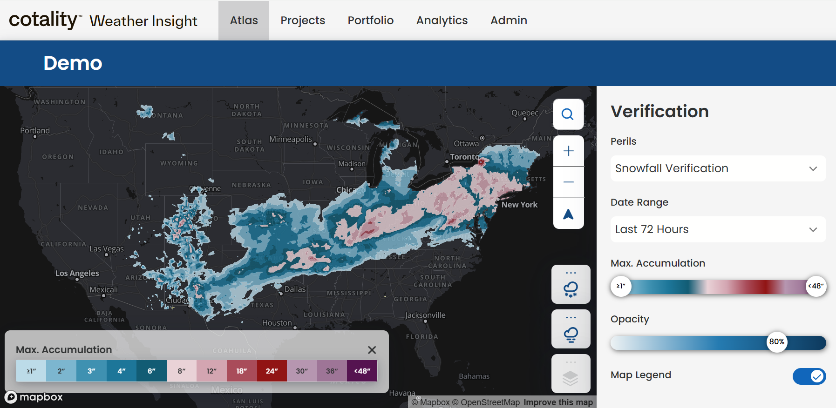The image size is (836, 408).
Task: Click the ≥1" minimum accumulation slider handle
Action: click(x=621, y=286)
